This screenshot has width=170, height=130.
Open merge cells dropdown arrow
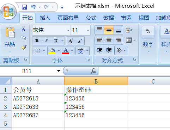pos(135,40)
